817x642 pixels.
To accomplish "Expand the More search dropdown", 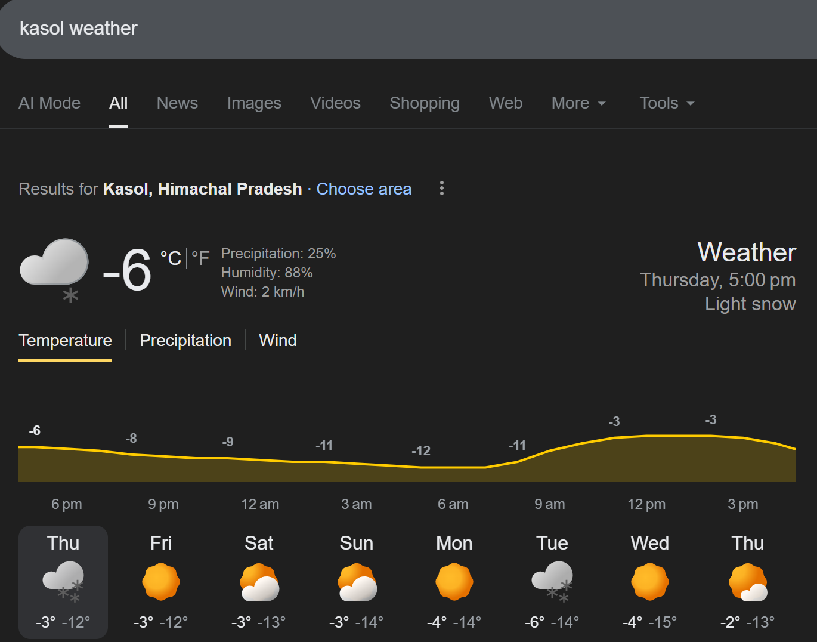I will tap(578, 103).
